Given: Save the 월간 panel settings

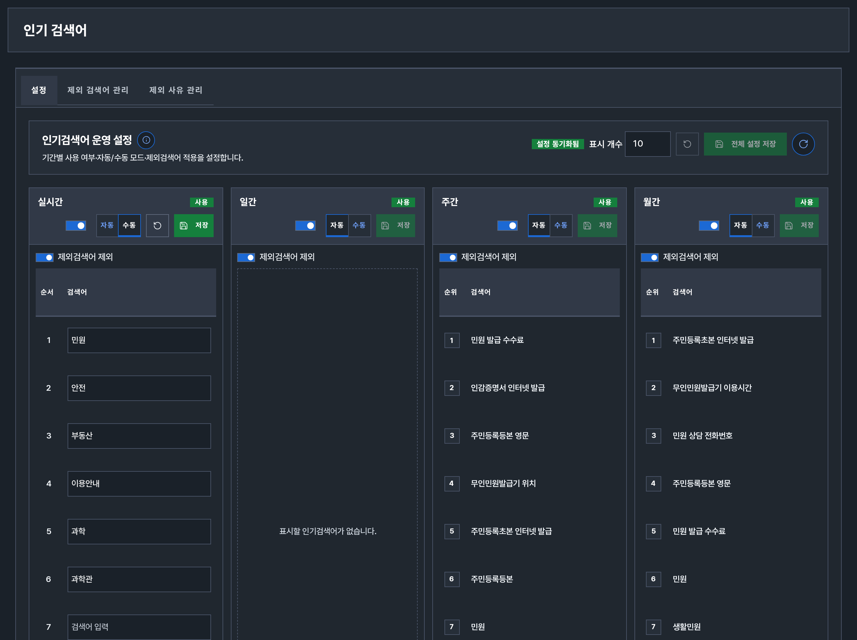Looking at the screenshot, I should (799, 225).
